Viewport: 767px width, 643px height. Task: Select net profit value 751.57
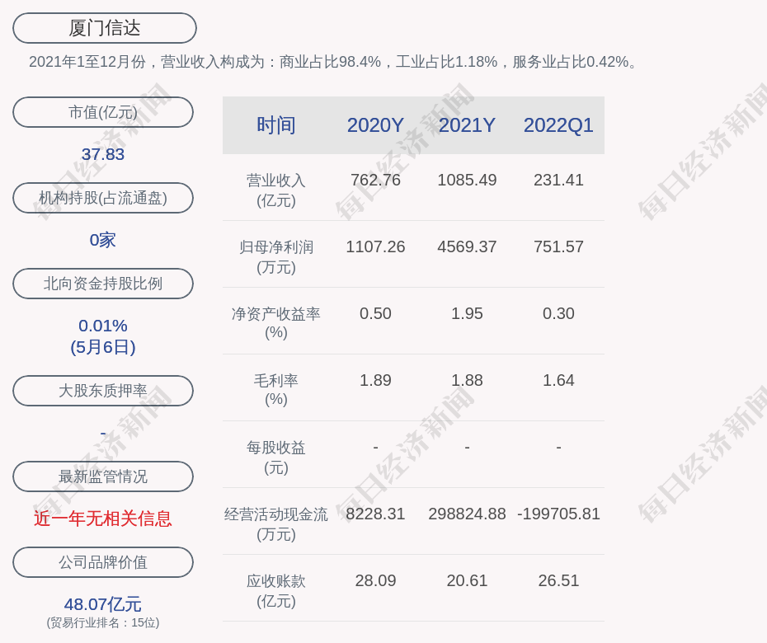pyautogui.click(x=558, y=246)
